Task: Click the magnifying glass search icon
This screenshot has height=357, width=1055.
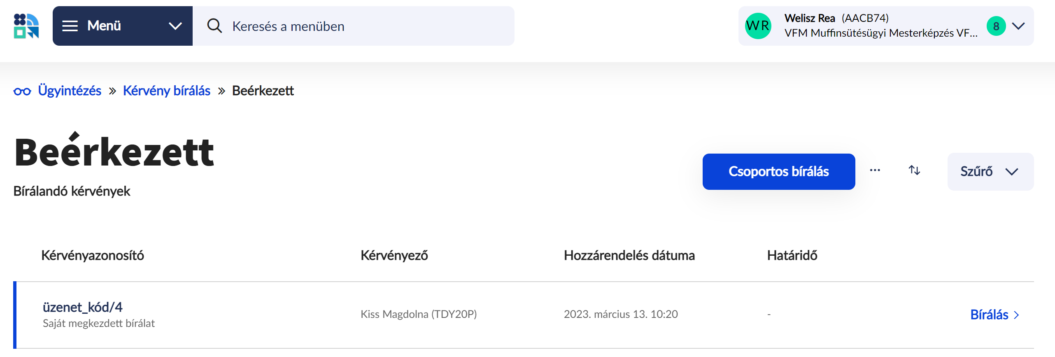Action: point(214,26)
